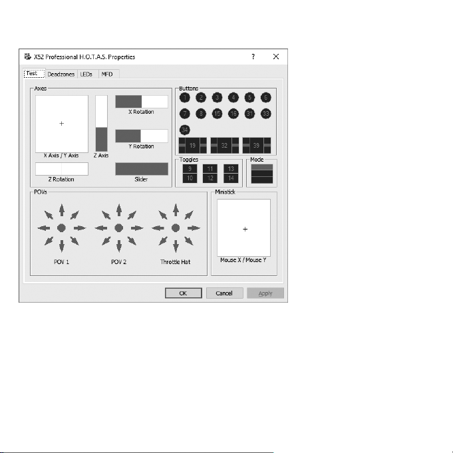This screenshot has height=453, width=453.
Task: Click Throttle Hat right arrow
Action: coord(194,228)
